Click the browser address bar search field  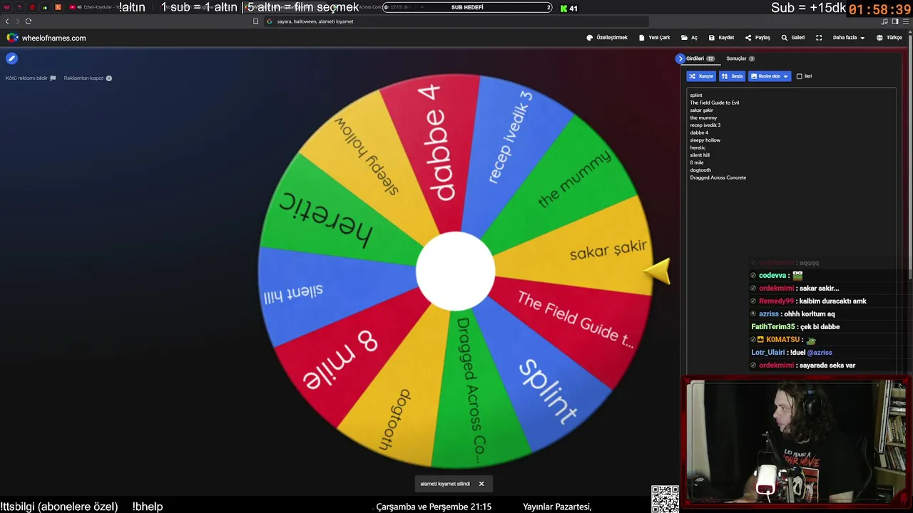coord(456,21)
